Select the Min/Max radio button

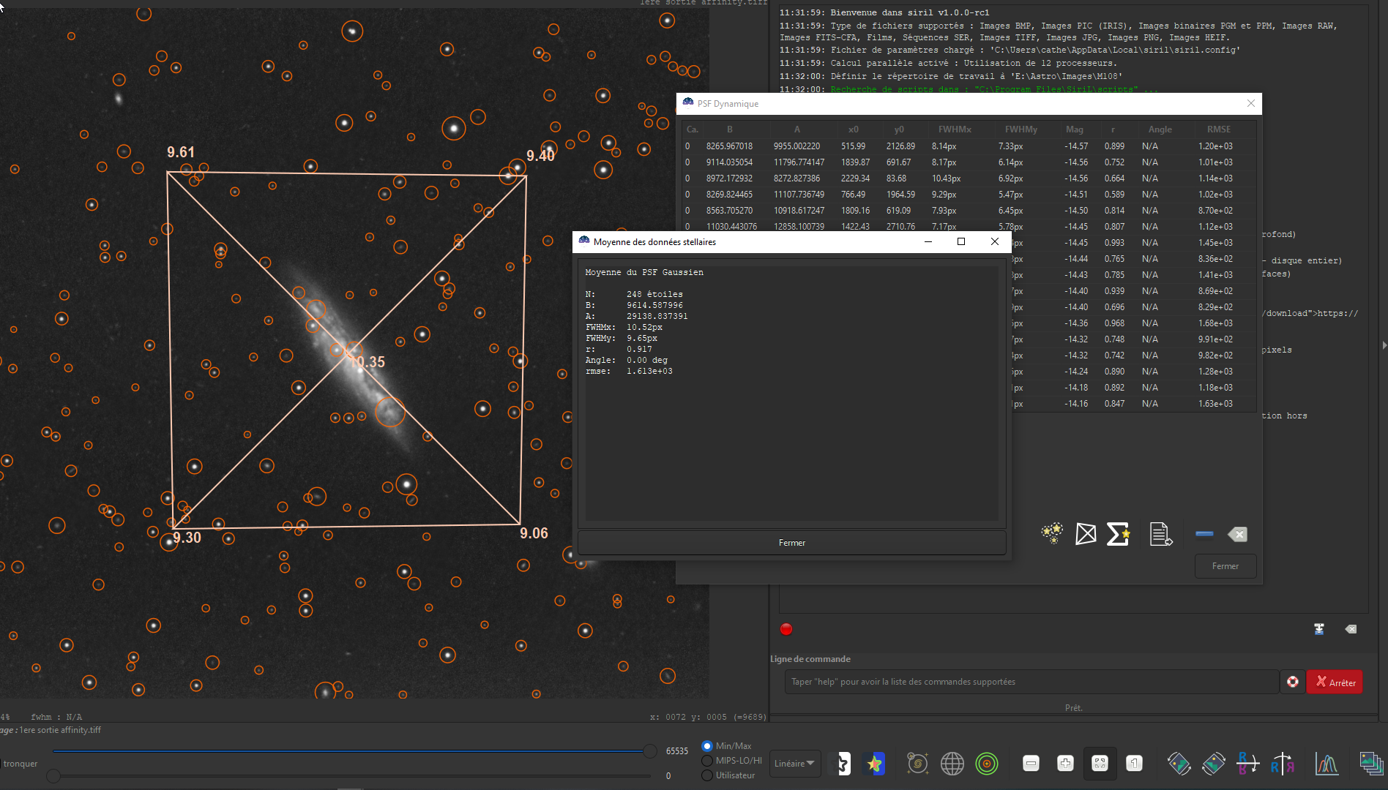coord(707,746)
